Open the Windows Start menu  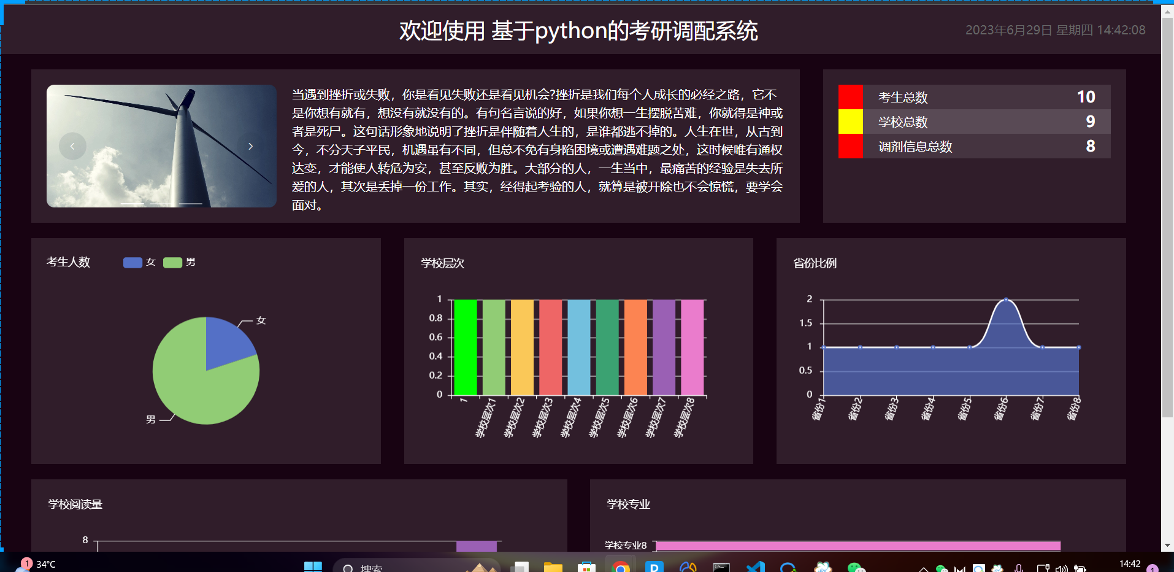click(x=313, y=567)
